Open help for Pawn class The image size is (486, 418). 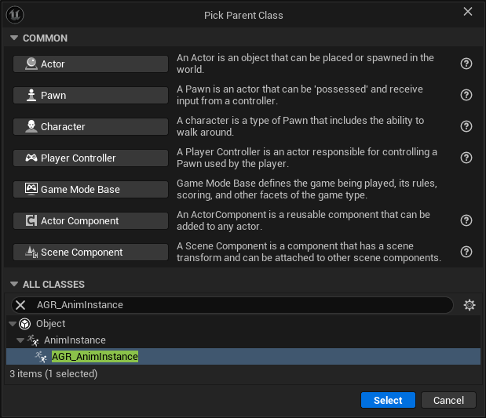click(466, 95)
